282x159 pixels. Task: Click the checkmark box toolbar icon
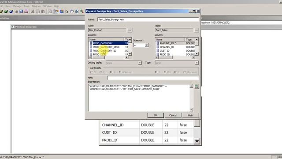click(x=50, y=11)
